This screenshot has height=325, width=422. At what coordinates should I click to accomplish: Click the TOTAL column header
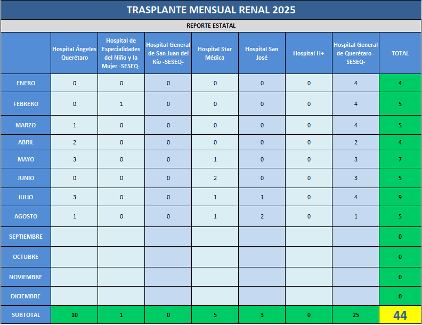coord(400,53)
